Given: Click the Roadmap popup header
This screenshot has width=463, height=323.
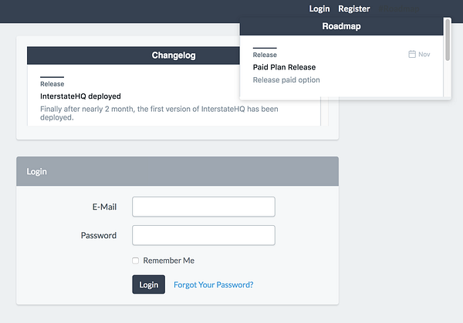Looking at the screenshot, I should (341, 26).
